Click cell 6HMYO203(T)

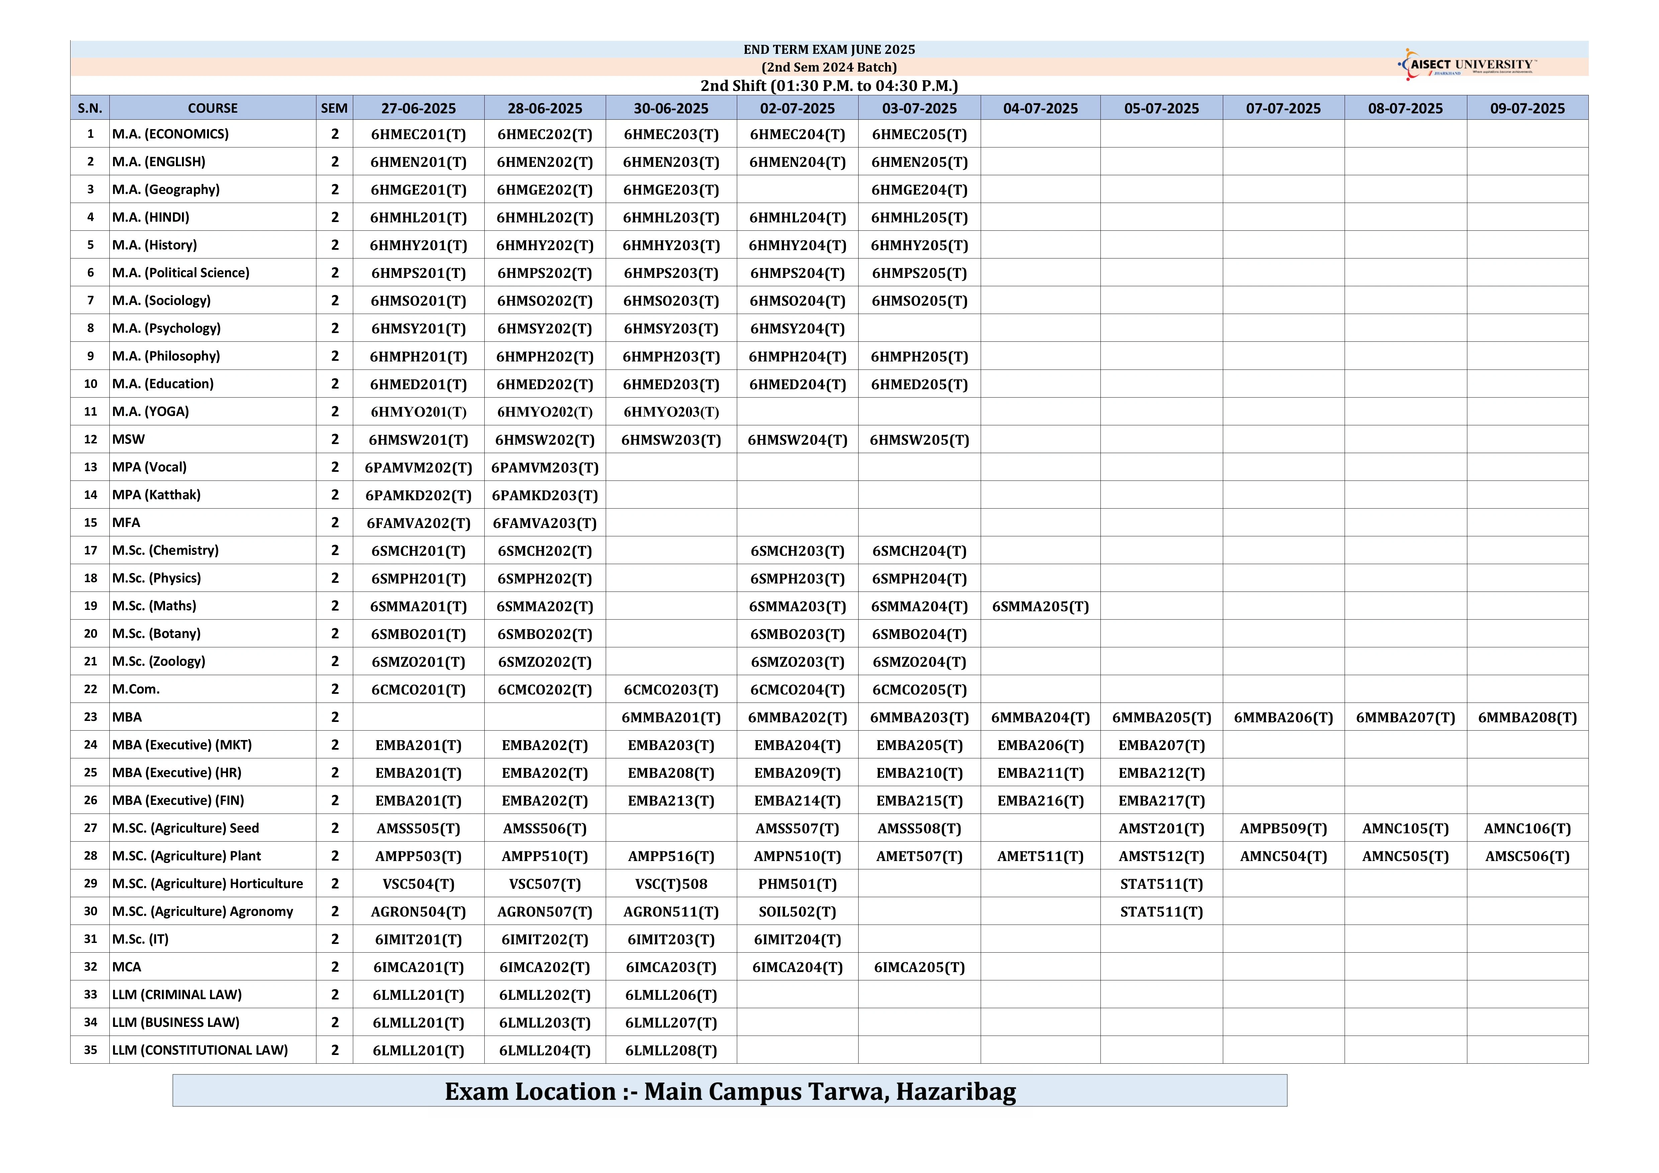point(671,412)
